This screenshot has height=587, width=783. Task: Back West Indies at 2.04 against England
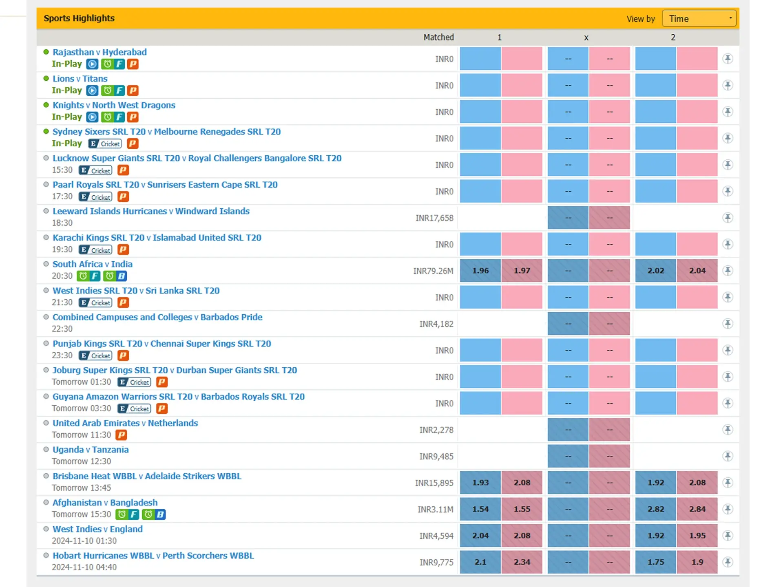tap(480, 536)
